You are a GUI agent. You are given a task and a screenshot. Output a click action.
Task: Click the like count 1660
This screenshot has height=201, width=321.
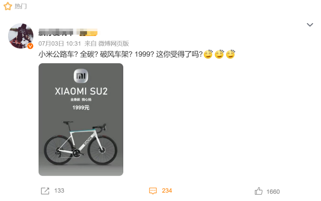[x=273, y=192]
